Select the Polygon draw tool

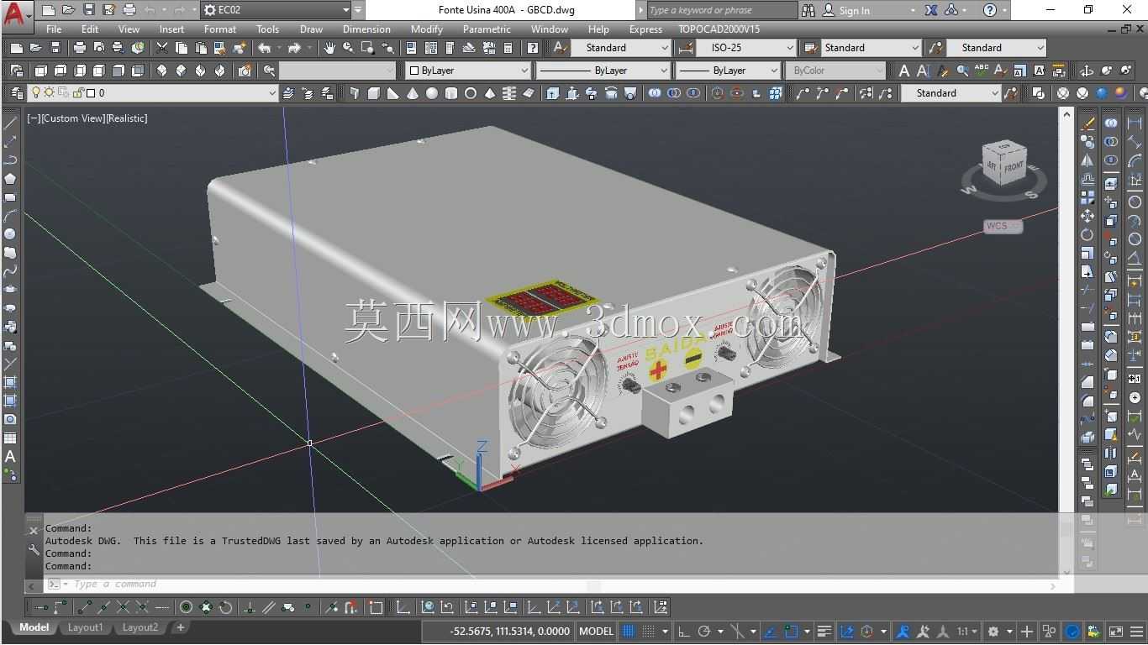point(10,178)
